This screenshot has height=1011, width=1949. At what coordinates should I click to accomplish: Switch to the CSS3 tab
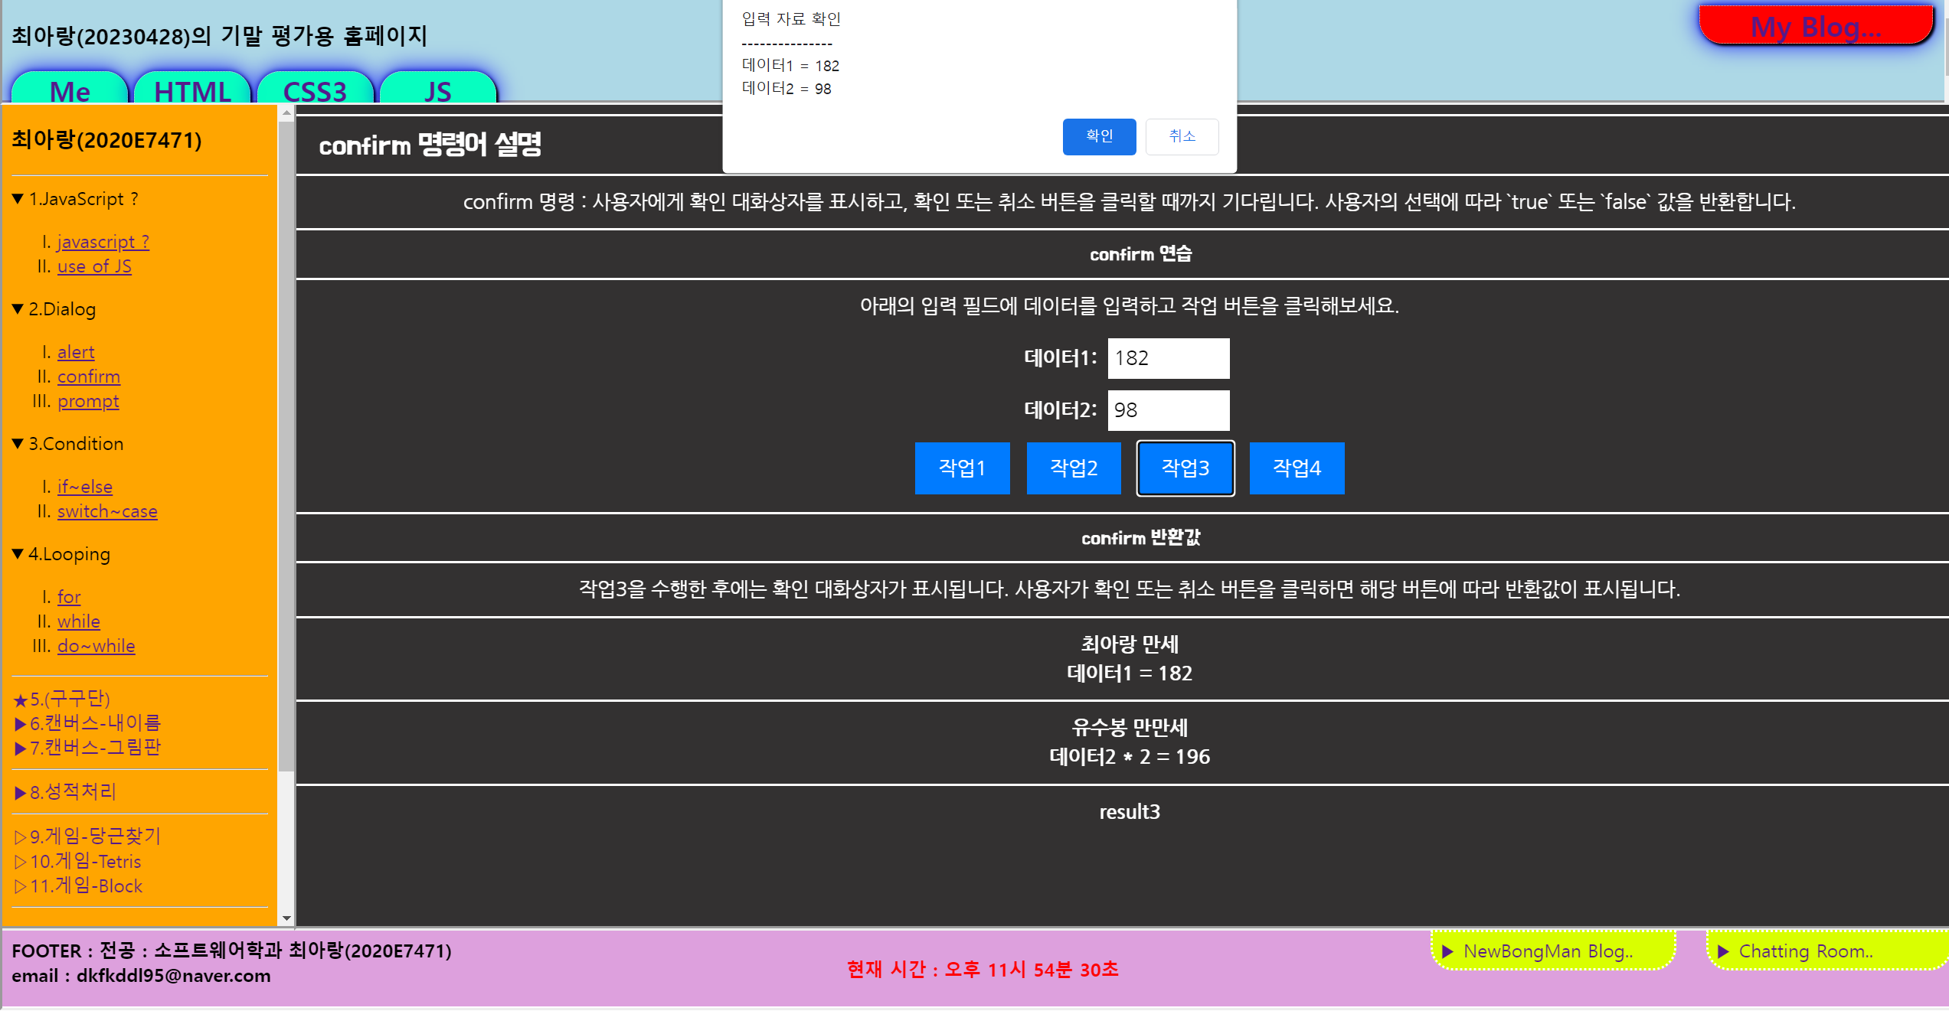coord(315,90)
